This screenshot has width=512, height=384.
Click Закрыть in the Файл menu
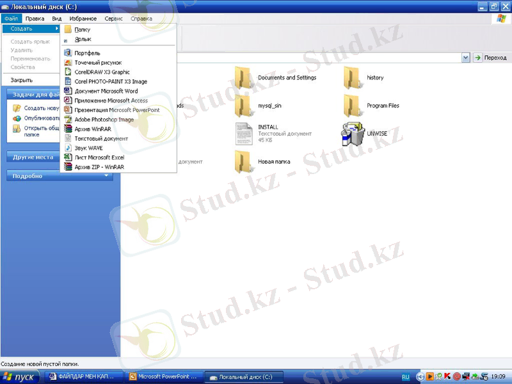point(21,80)
